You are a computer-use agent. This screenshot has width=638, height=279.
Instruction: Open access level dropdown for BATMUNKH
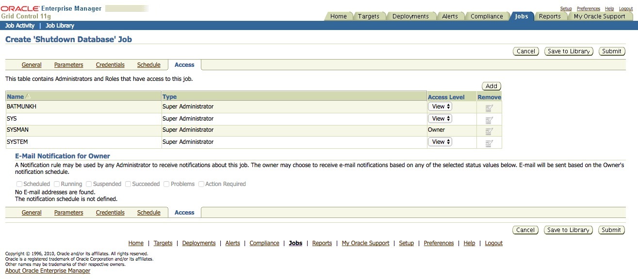pyautogui.click(x=440, y=107)
